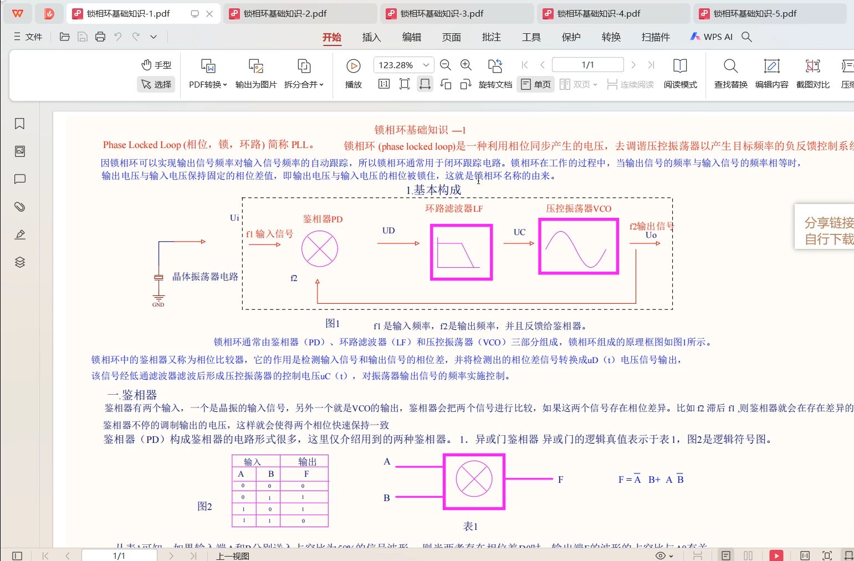Click the page number field in status bar
Viewport: 854px width, 561px height.
[119, 555]
